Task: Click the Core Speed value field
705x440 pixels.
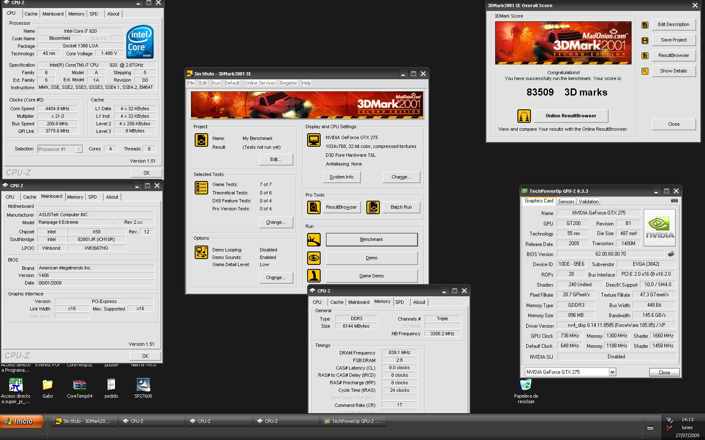Action: [57, 109]
